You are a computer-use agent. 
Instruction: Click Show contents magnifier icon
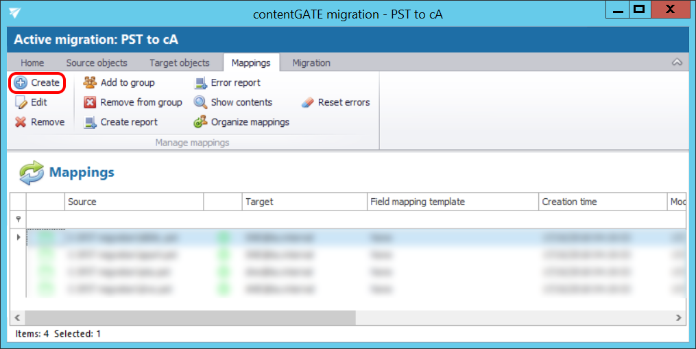click(200, 103)
